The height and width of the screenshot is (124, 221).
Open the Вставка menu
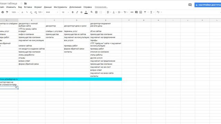[x=28, y=7]
